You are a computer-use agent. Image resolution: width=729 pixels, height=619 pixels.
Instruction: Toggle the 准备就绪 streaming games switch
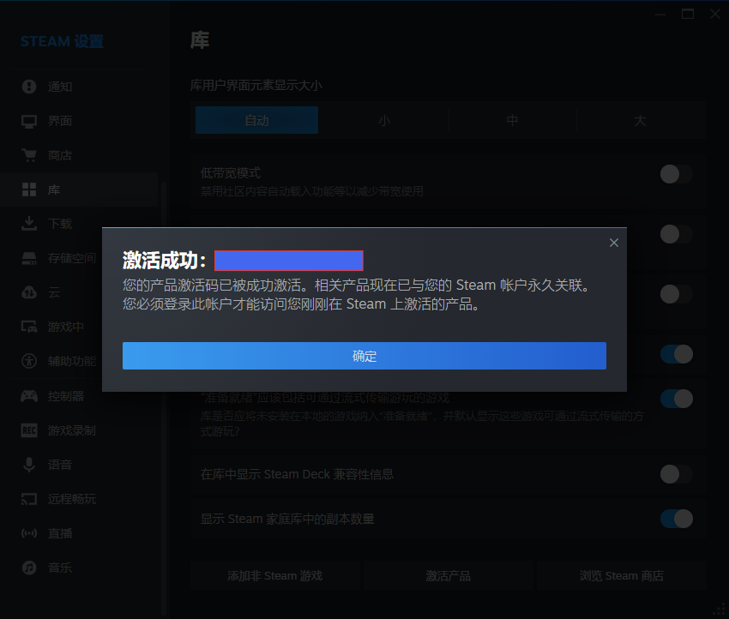(677, 399)
